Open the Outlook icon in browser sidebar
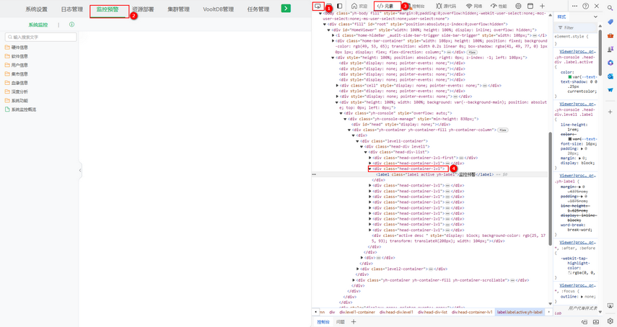The image size is (617, 327). 611,76
